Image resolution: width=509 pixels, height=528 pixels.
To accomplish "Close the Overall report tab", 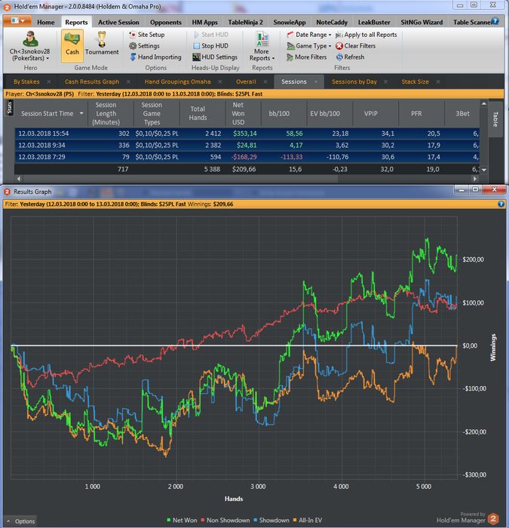I will tap(265, 81).
